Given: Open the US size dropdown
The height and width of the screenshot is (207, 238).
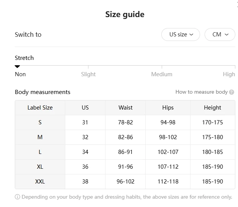Looking at the screenshot, I should [181, 34].
